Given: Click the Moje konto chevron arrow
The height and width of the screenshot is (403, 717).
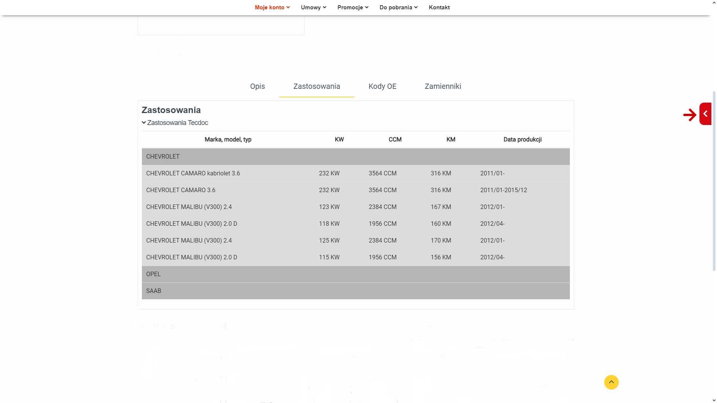Looking at the screenshot, I should 288,7.
